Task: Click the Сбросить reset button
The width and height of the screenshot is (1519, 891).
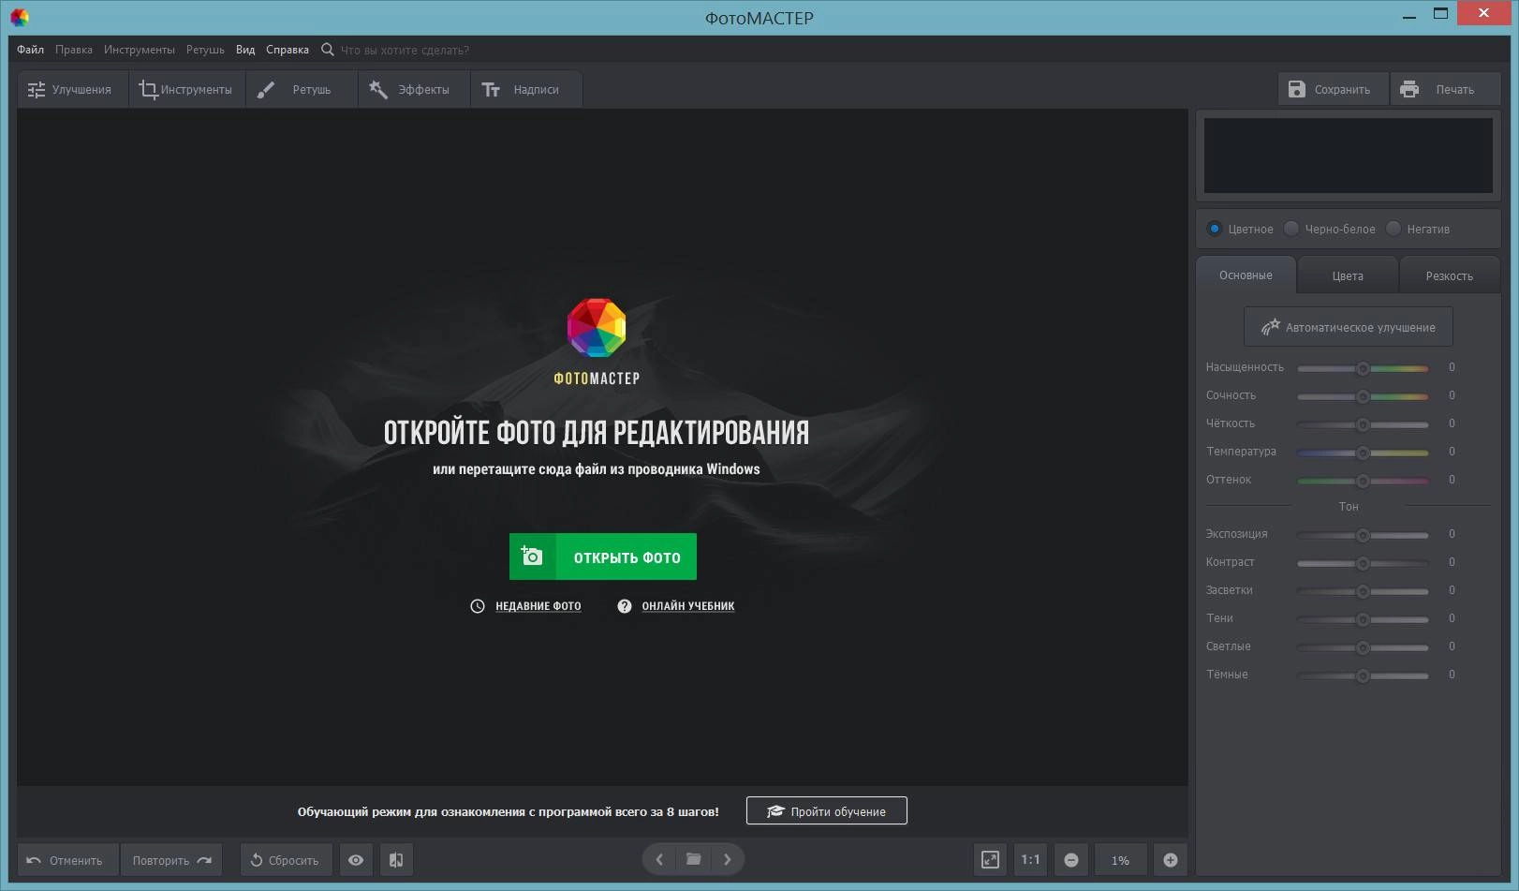Action: [286, 860]
